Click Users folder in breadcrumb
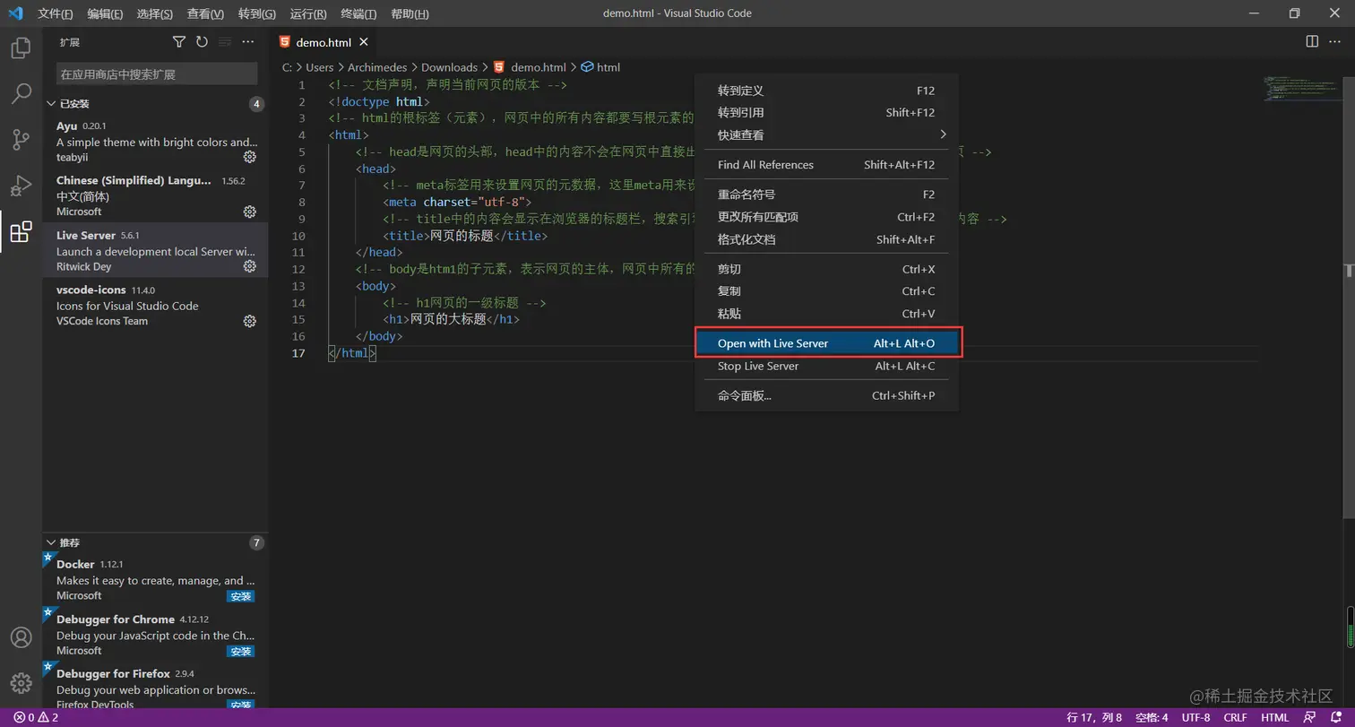Viewport: 1355px width, 727px height. click(x=319, y=67)
